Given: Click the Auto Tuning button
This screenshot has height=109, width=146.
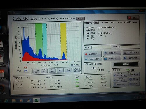Looking at the screenshot, I should [120, 75].
